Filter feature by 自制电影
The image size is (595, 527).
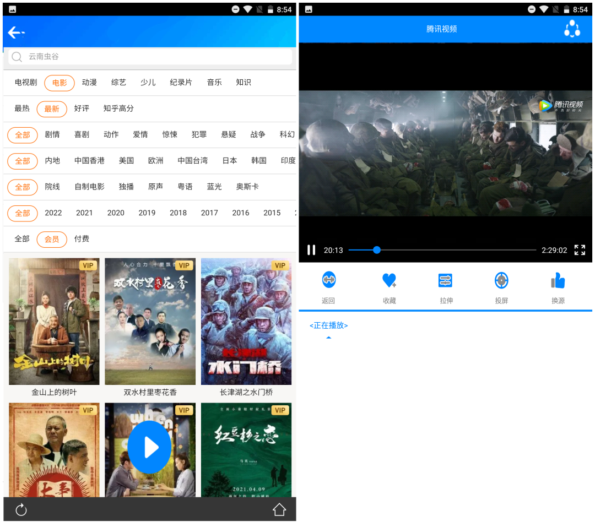point(89,187)
